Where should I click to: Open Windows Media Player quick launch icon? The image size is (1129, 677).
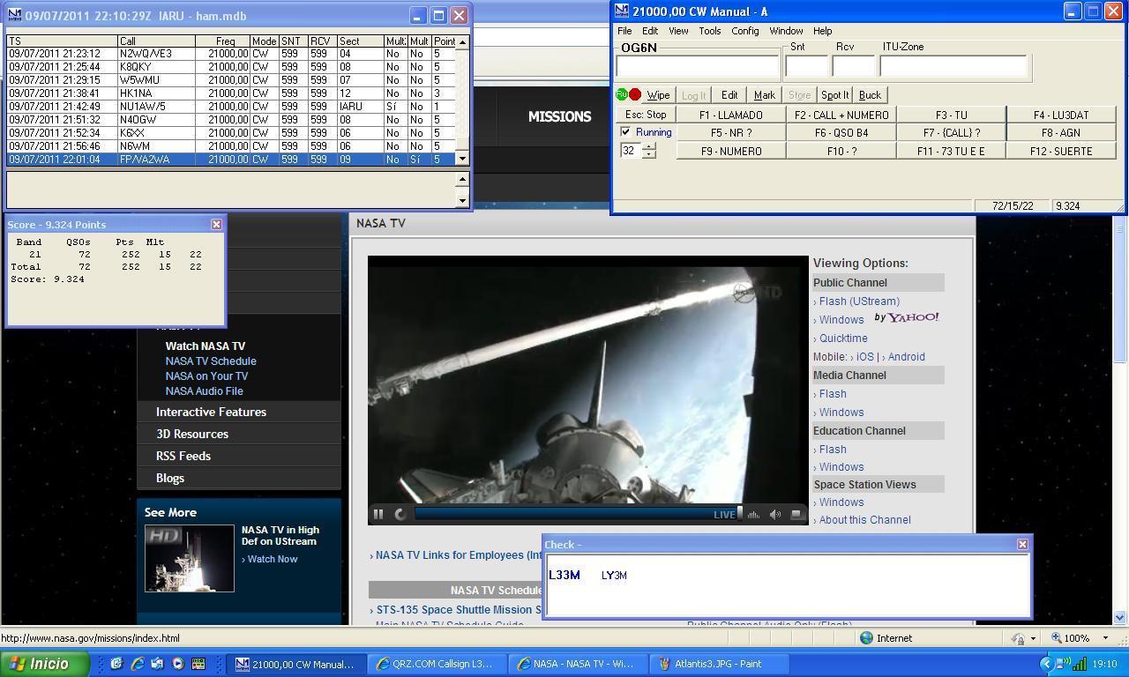(x=177, y=664)
